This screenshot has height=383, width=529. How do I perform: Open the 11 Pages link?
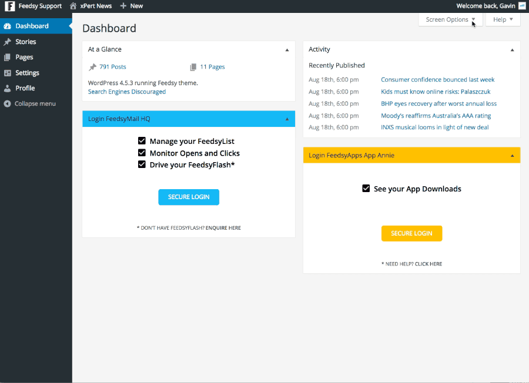coord(212,67)
